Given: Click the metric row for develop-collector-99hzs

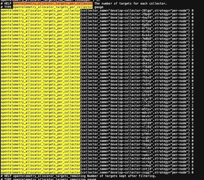Looking at the screenshot, I should click(97, 49).
